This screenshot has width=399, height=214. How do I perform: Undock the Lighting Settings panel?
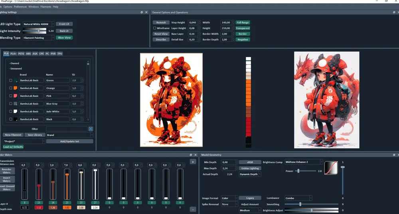click(142, 12)
